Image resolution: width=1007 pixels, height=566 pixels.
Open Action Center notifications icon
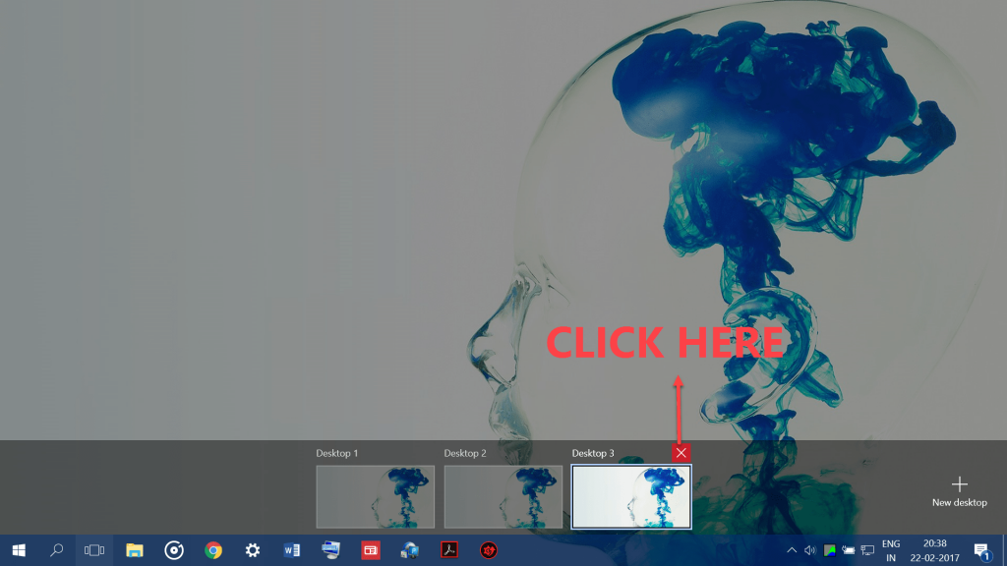(982, 550)
